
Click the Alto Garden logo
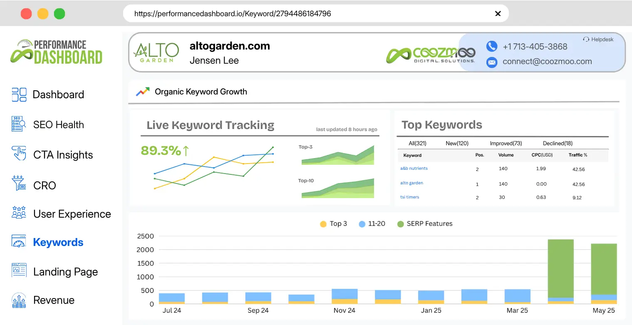(x=156, y=53)
